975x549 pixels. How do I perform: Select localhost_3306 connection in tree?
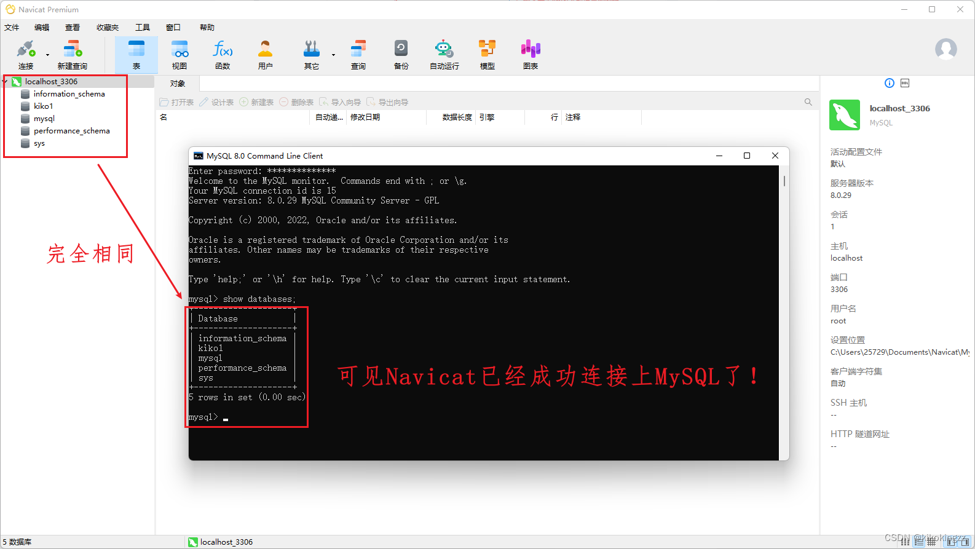tap(51, 82)
